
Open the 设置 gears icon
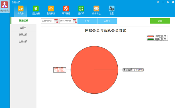112,9
